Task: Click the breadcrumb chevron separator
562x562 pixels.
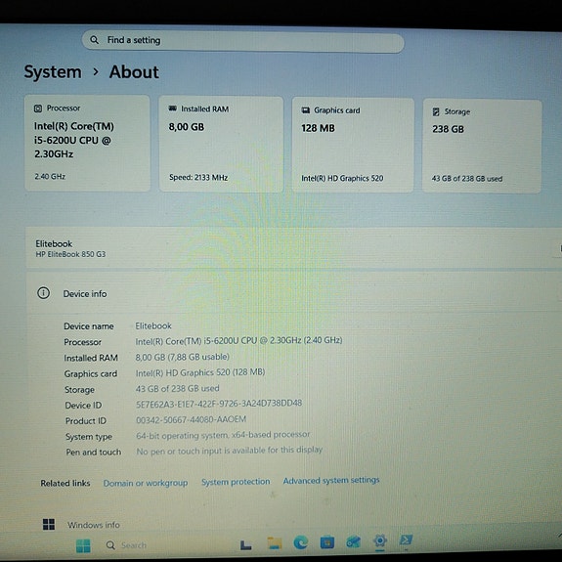Action: click(96, 72)
